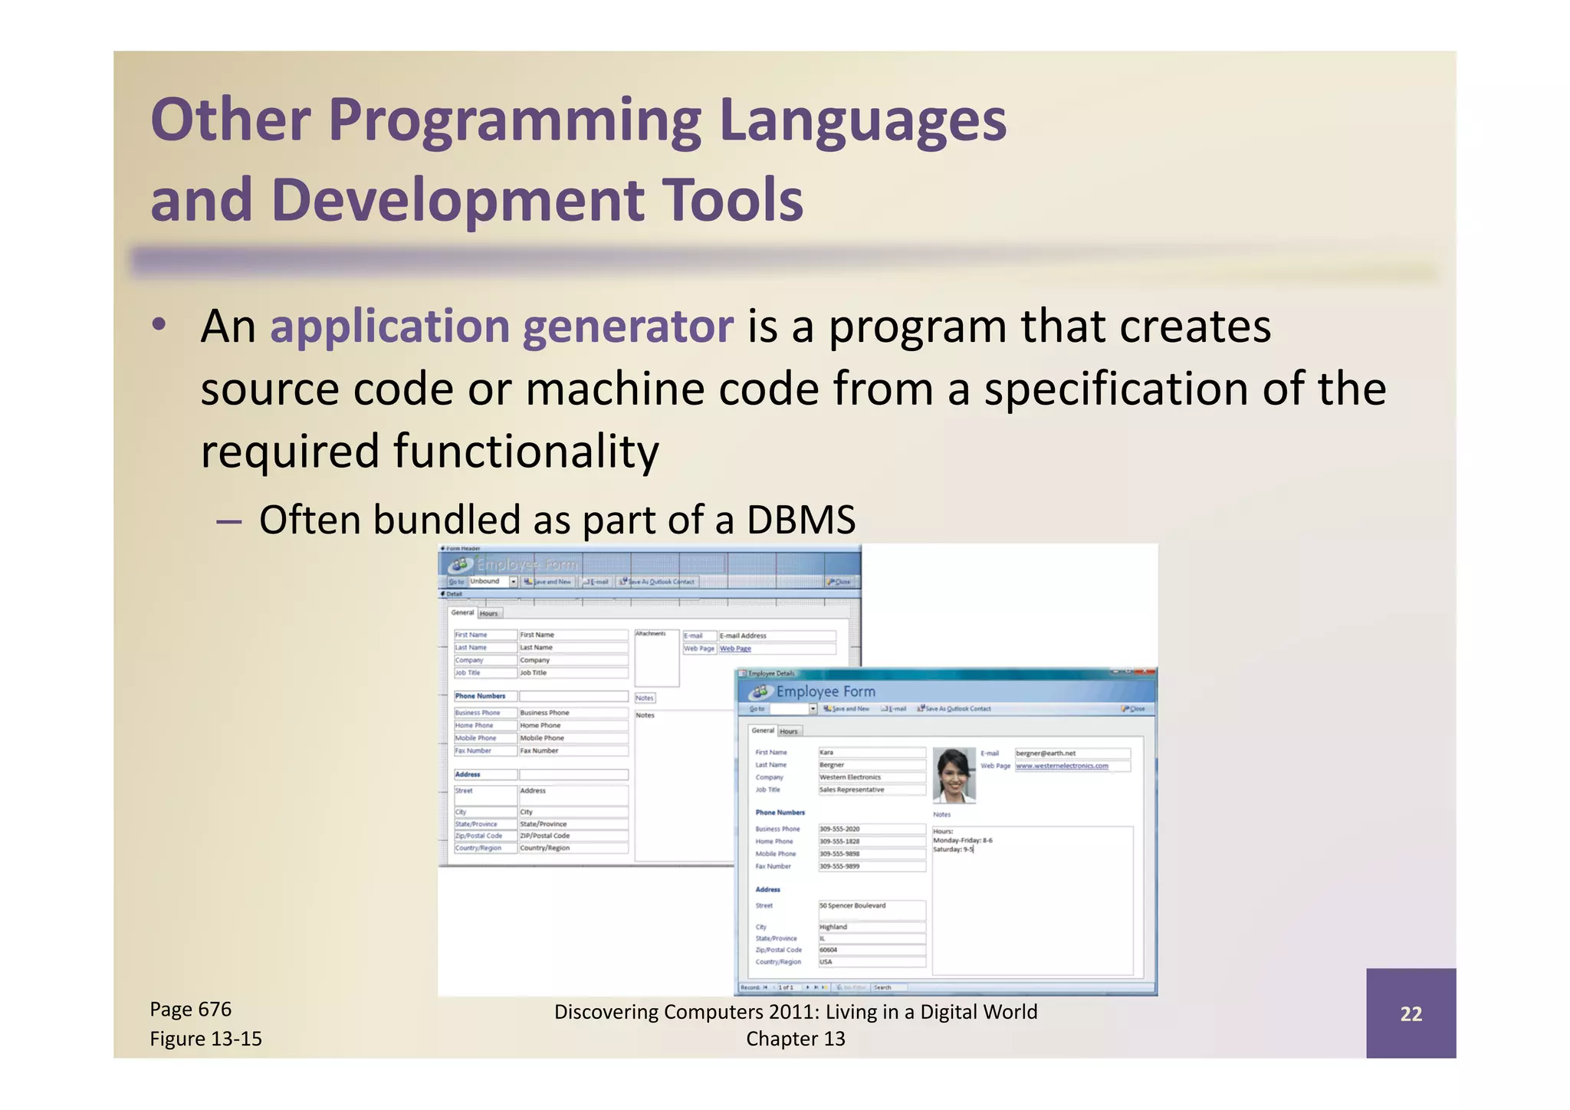Click E-mail button in design view header

tap(596, 582)
